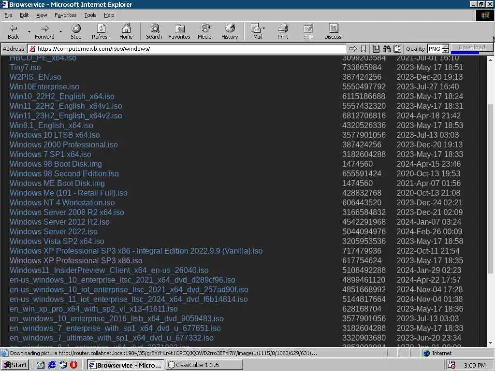Click the bookmark ribbon icon

coord(364,49)
